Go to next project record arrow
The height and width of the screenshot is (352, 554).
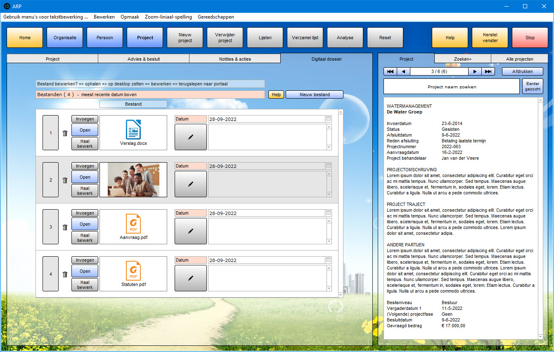click(475, 71)
